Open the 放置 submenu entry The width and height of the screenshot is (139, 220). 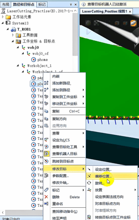pos(112,190)
